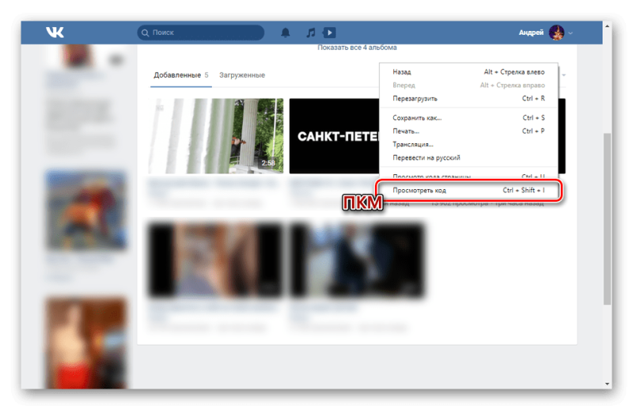Open the video thumbnail with 2:58 duration
Image resolution: width=633 pixels, height=410 pixels.
click(x=216, y=136)
